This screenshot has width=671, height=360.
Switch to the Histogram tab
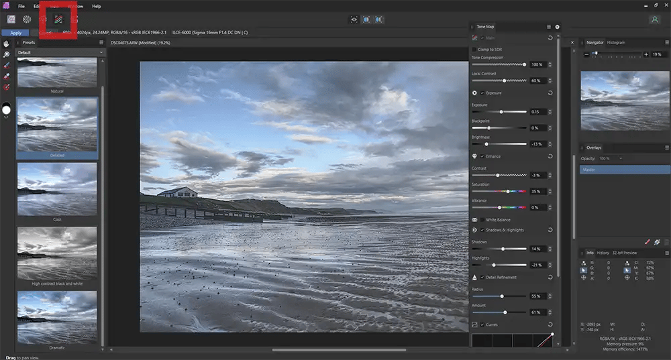tap(616, 42)
